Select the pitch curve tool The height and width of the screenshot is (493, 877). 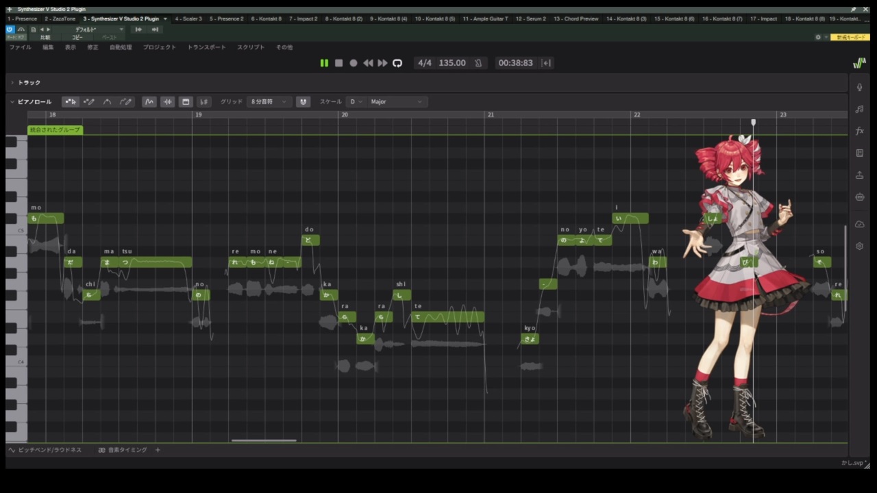tap(107, 102)
